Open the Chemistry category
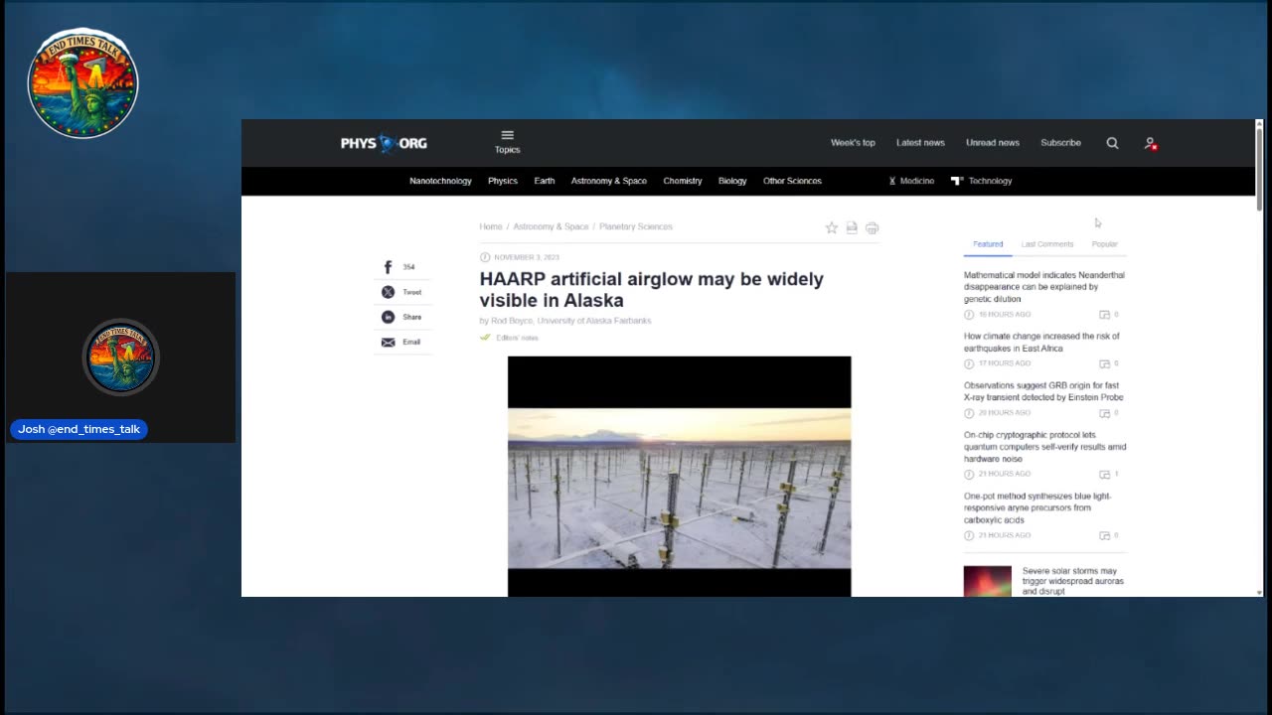1272x715 pixels. [683, 181]
